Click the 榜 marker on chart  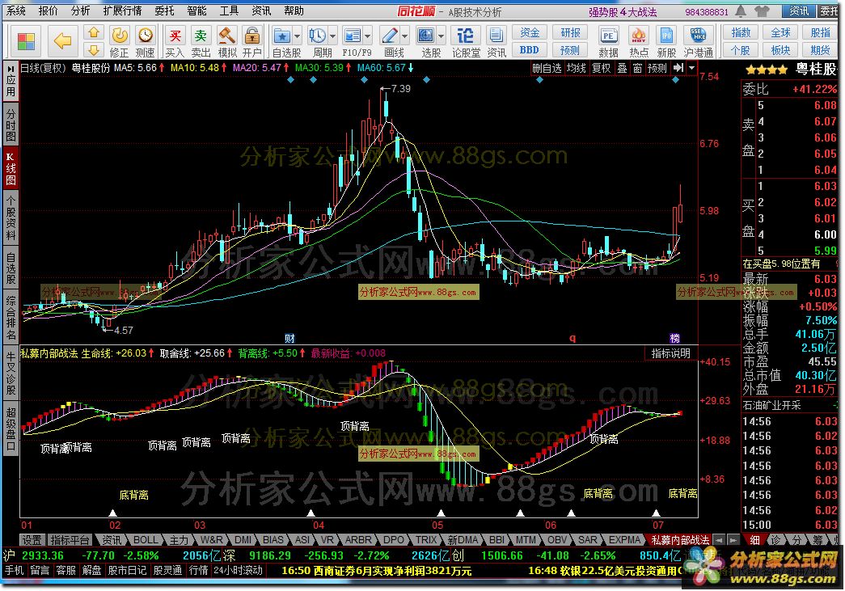click(x=674, y=338)
